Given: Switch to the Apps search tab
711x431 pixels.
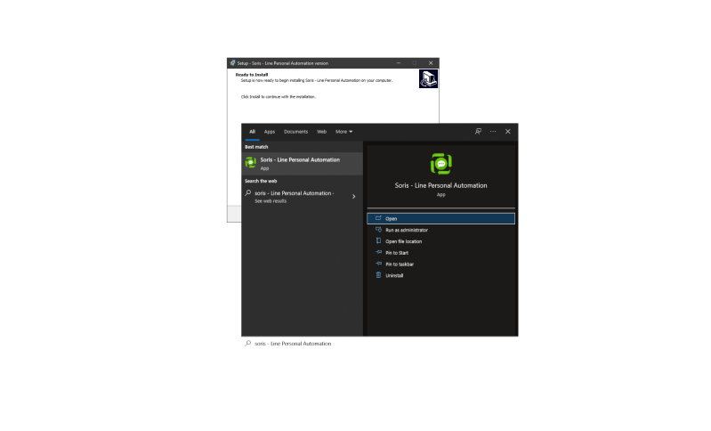Looking at the screenshot, I should [270, 132].
